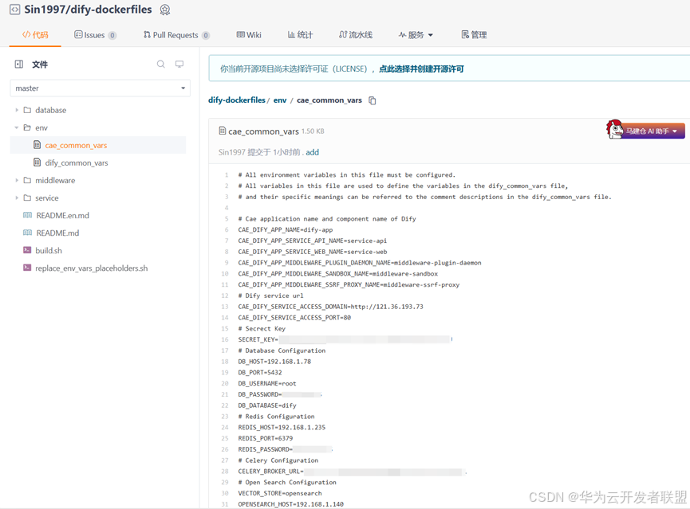This screenshot has width=690, height=509.
Task: Click line VECTOR_STORE=opensearch
Action: tap(280, 493)
